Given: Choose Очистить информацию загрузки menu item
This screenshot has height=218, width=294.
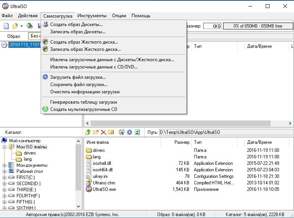Looking at the screenshot, I should click(113, 92).
